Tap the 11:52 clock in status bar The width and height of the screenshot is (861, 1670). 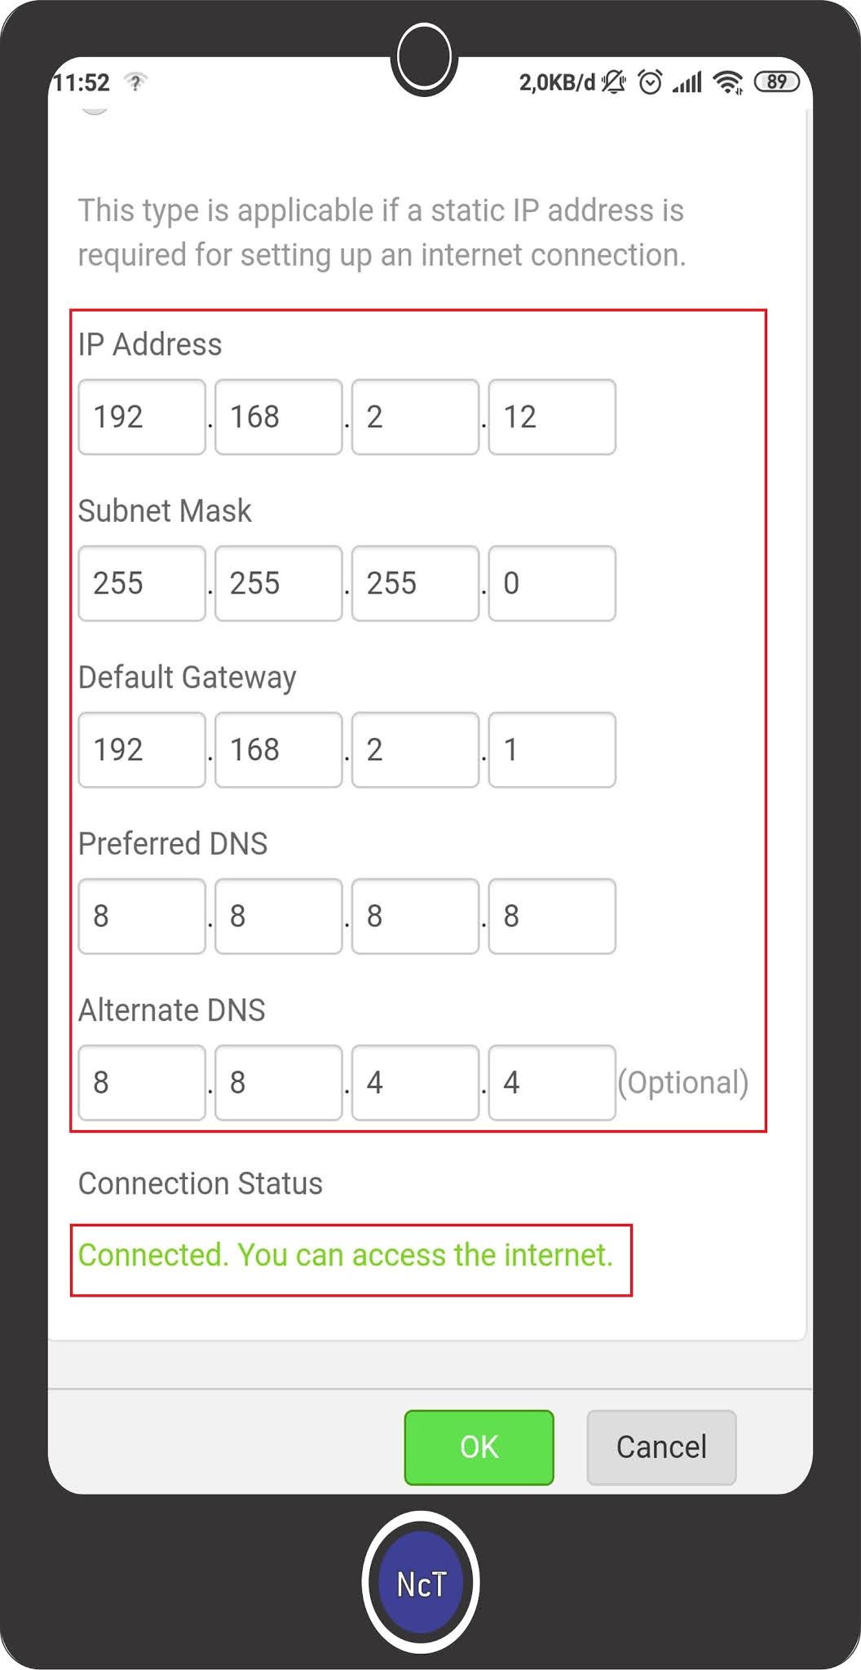[x=82, y=82]
